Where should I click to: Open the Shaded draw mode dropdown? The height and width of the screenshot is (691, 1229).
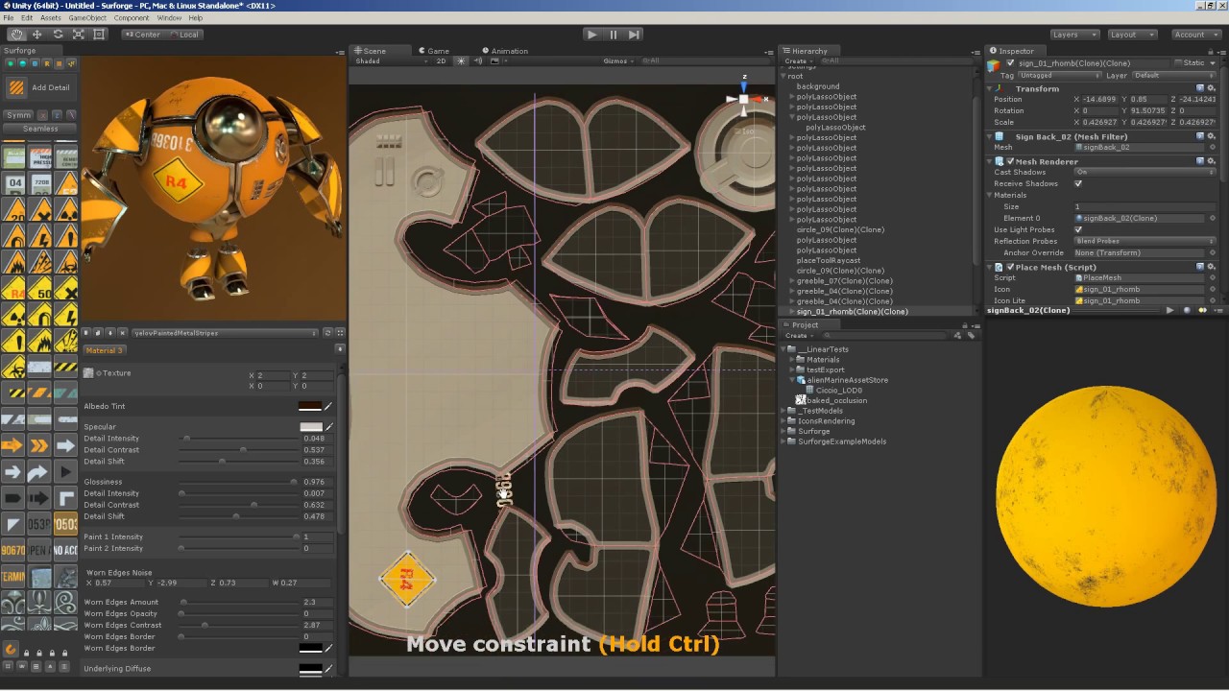[391, 61]
